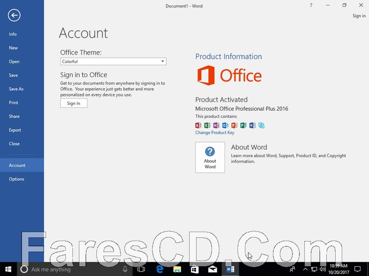Select Save in the sidebar

(x=22, y=75)
